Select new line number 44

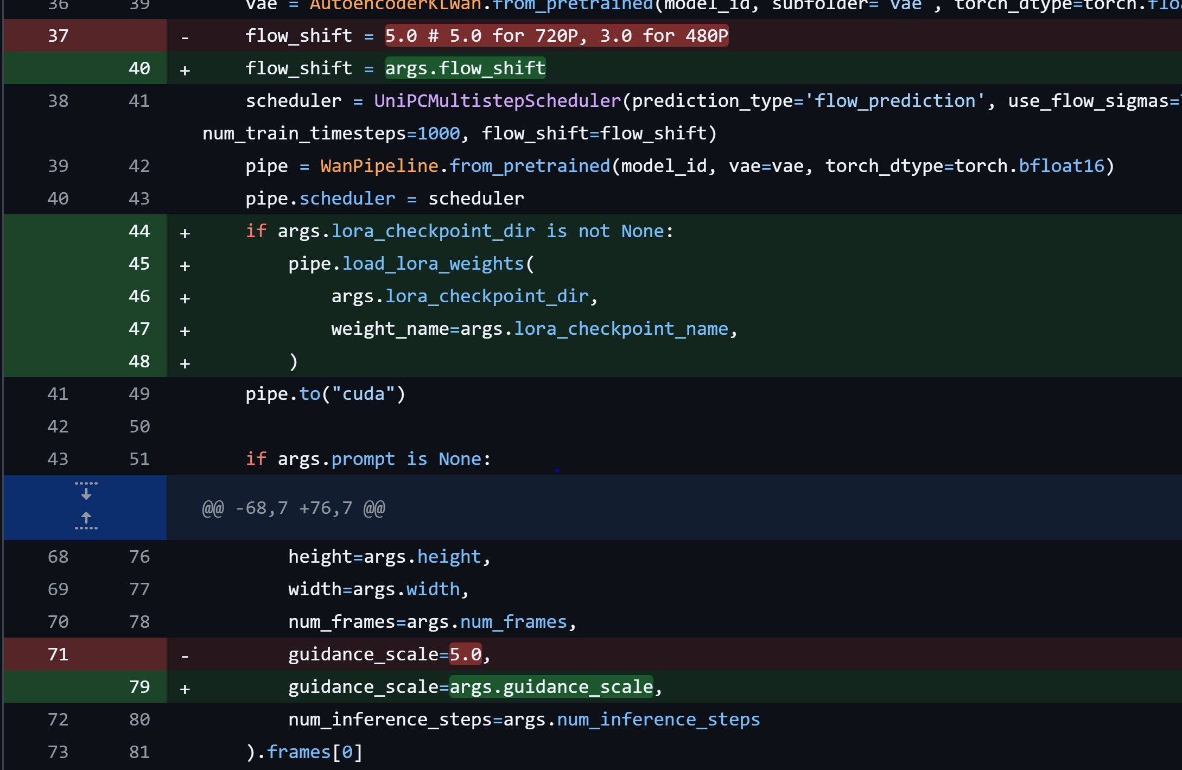(x=139, y=231)
